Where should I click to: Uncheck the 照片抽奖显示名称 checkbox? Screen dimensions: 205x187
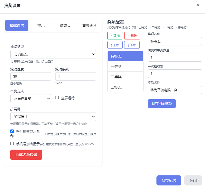pyautogui.click(x=12, y=131)
